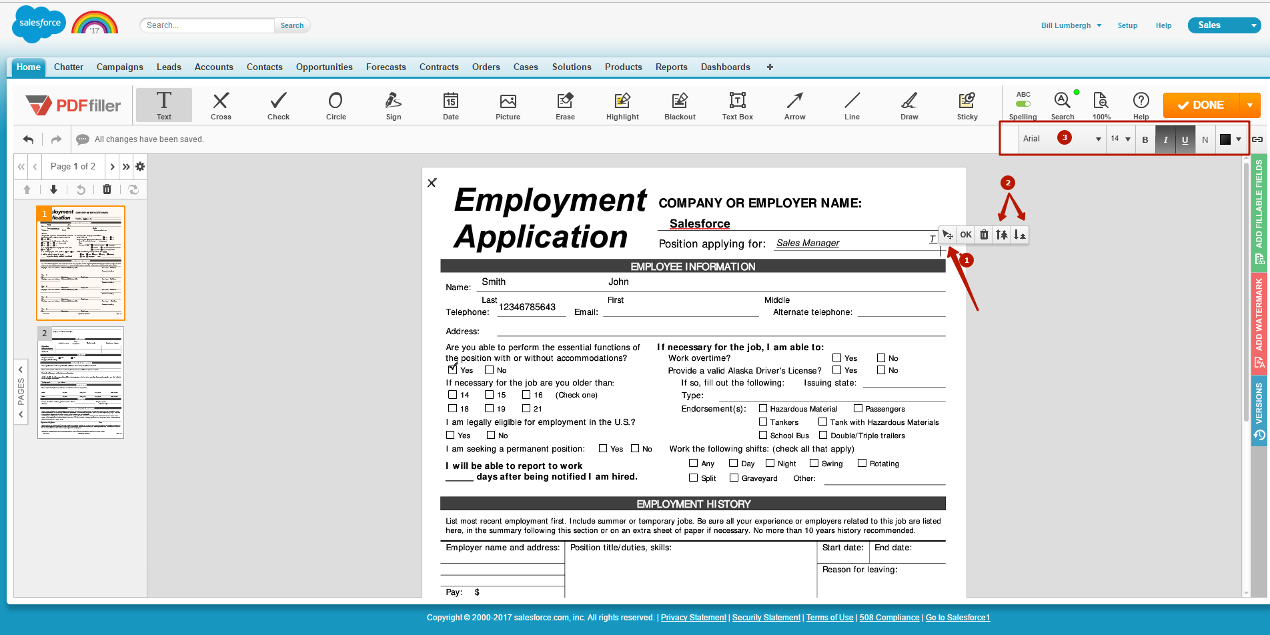Expand the text color dropdown arrow

[1239, 139]
